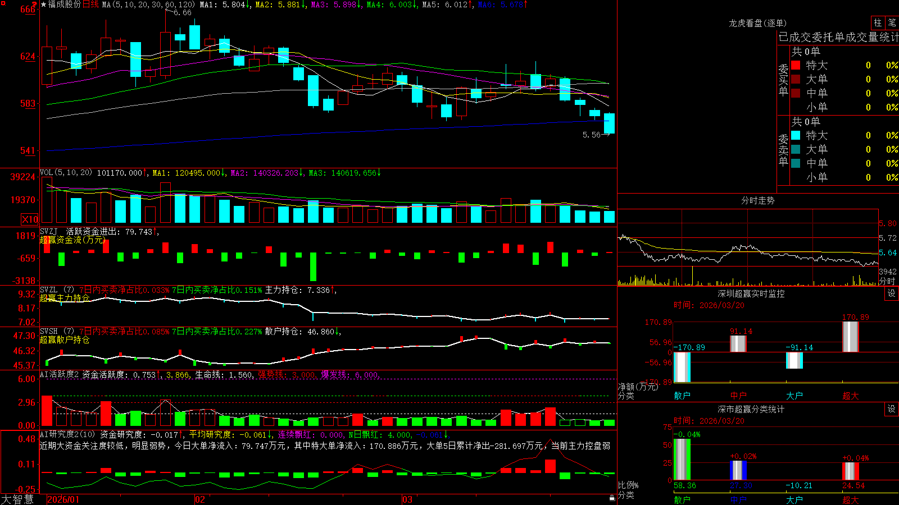Click the 03 month marker on timeline
This screenshot has height=505, width=899.
point(407,499)
